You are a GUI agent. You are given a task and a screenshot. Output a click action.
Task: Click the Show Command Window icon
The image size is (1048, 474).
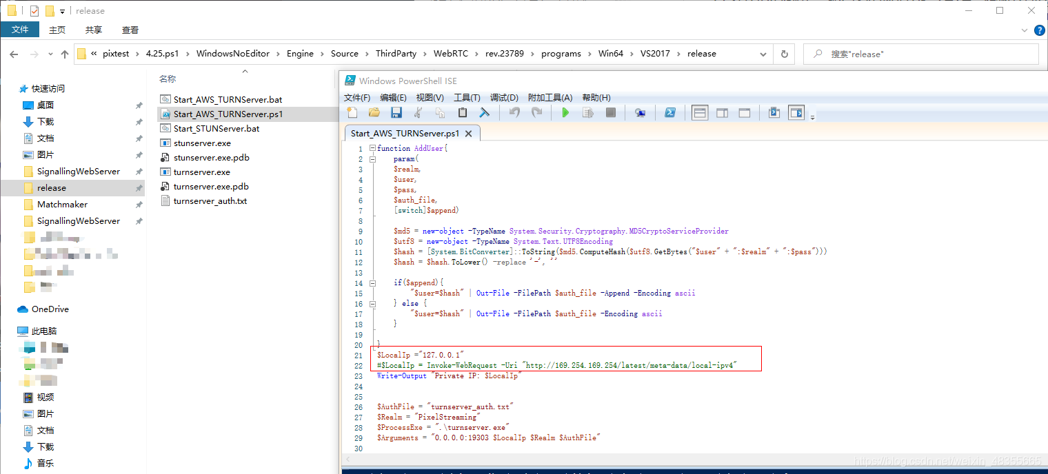click(x=774, y=112)
